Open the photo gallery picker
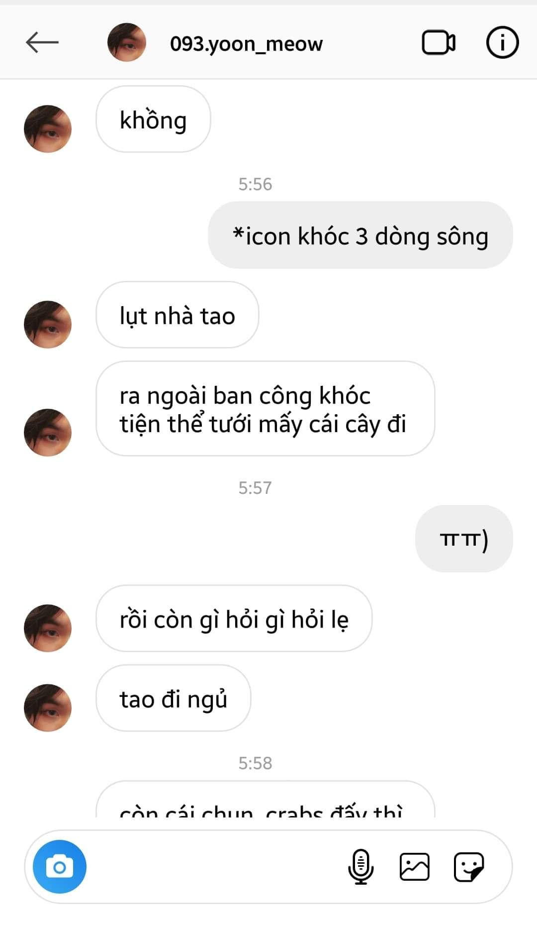Screen dimensions: 537x925 (x=415, y=867)
